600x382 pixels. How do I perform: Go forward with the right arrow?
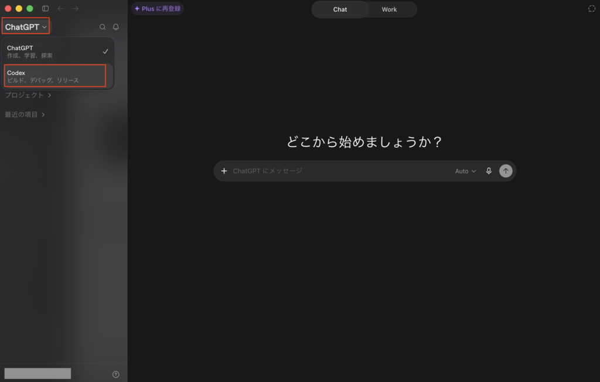76,8
